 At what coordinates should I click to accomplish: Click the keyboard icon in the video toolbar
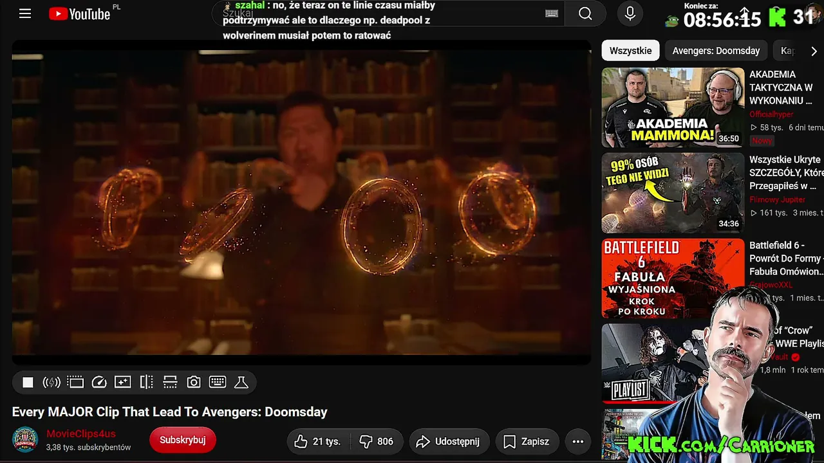(x=218, y=383)
